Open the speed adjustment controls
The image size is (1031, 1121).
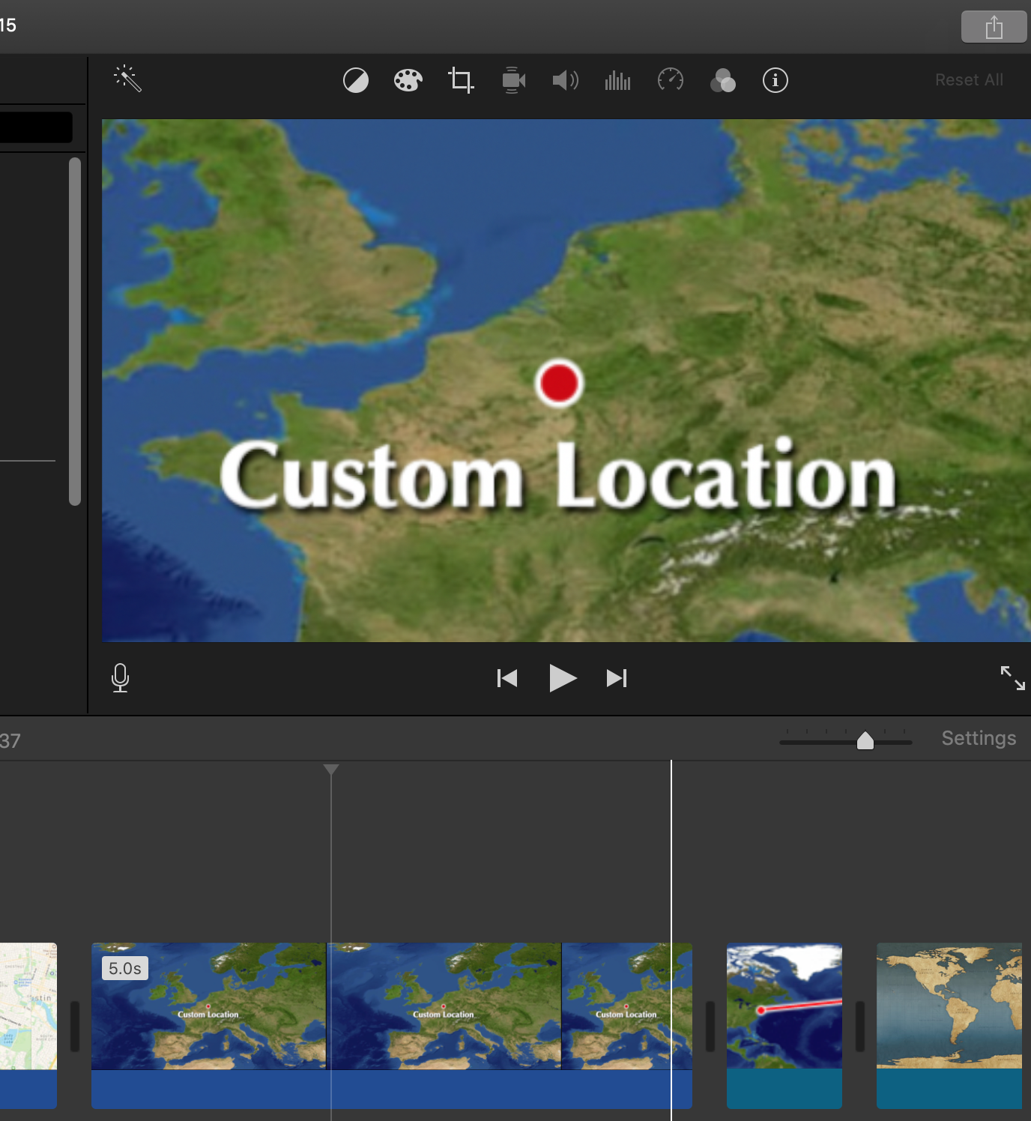click(x=671, y=80)
